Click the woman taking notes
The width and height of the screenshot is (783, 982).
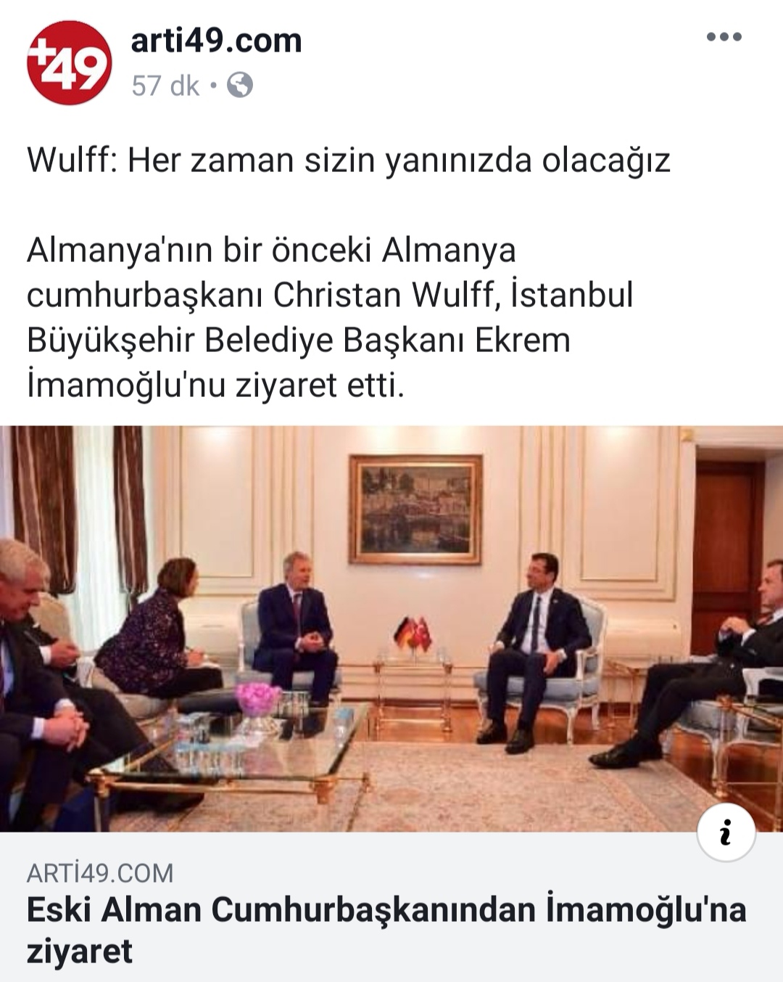coord(157,633)
